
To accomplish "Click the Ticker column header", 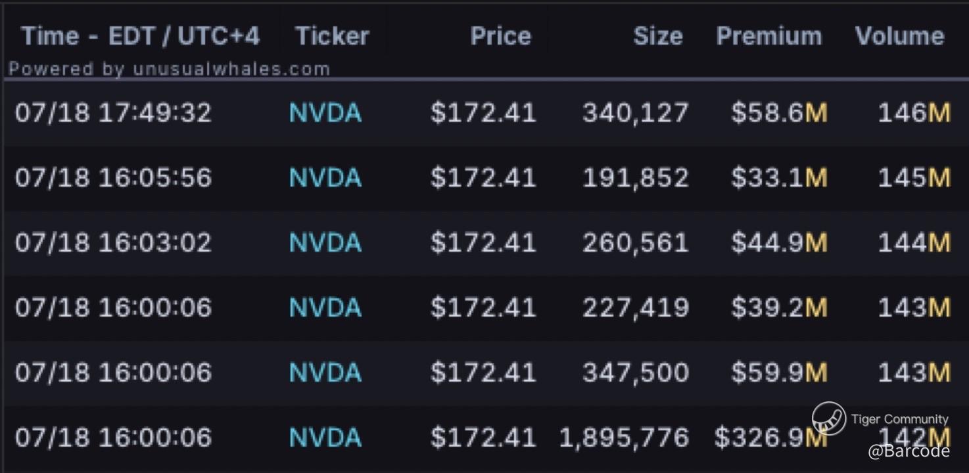I will tap(332, 35).
